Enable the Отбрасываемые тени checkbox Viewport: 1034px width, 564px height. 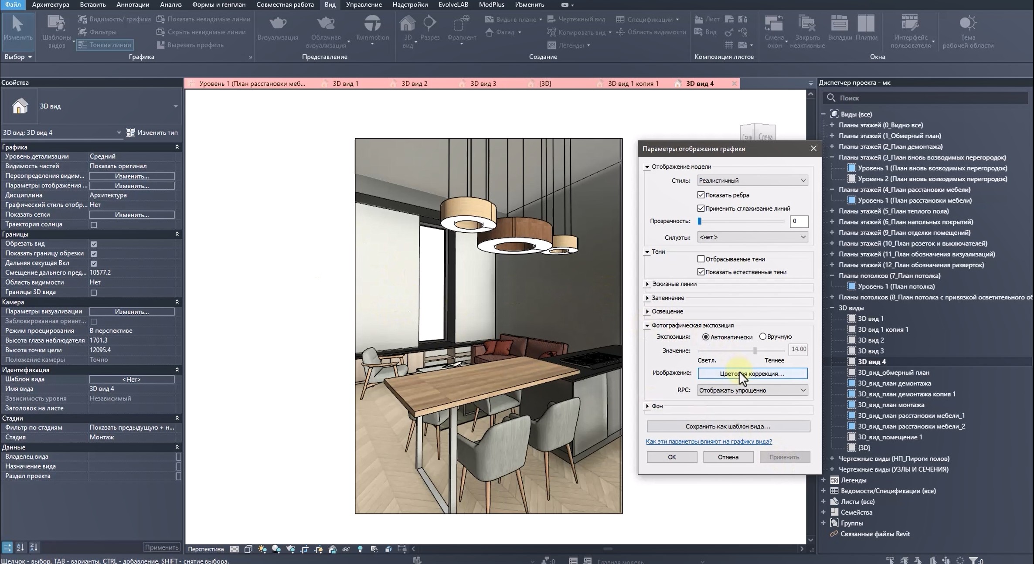[701, 258]
